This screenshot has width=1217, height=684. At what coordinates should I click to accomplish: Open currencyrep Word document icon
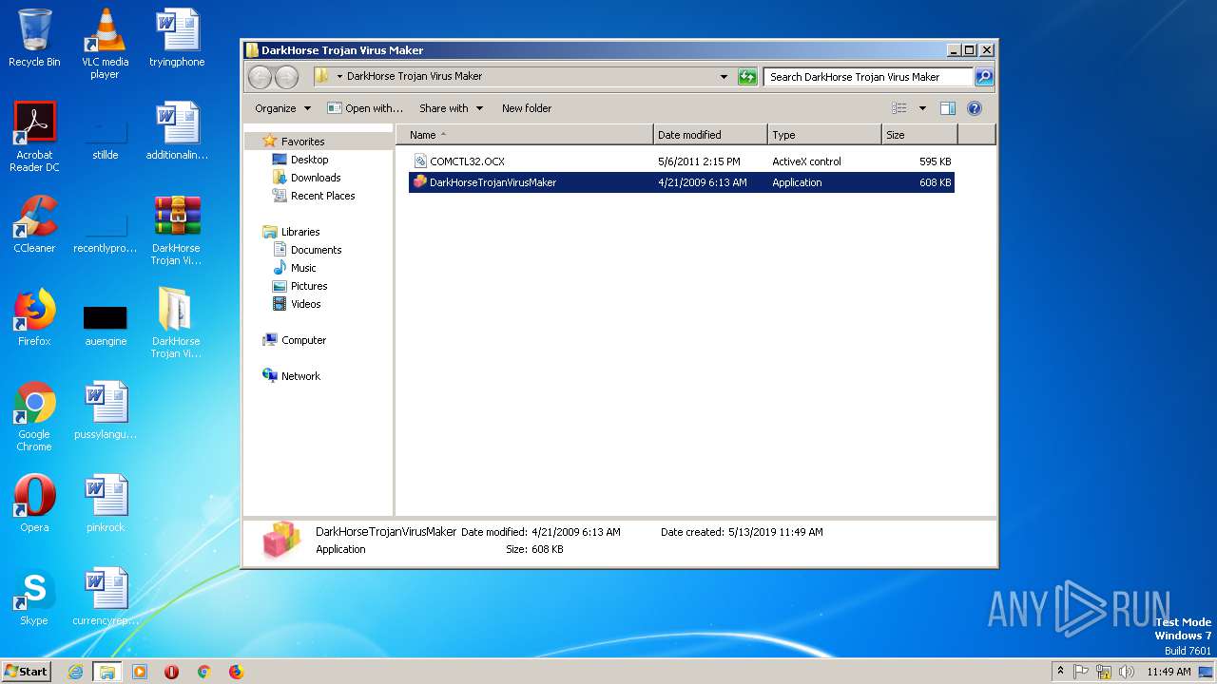[x=106, y=597]
